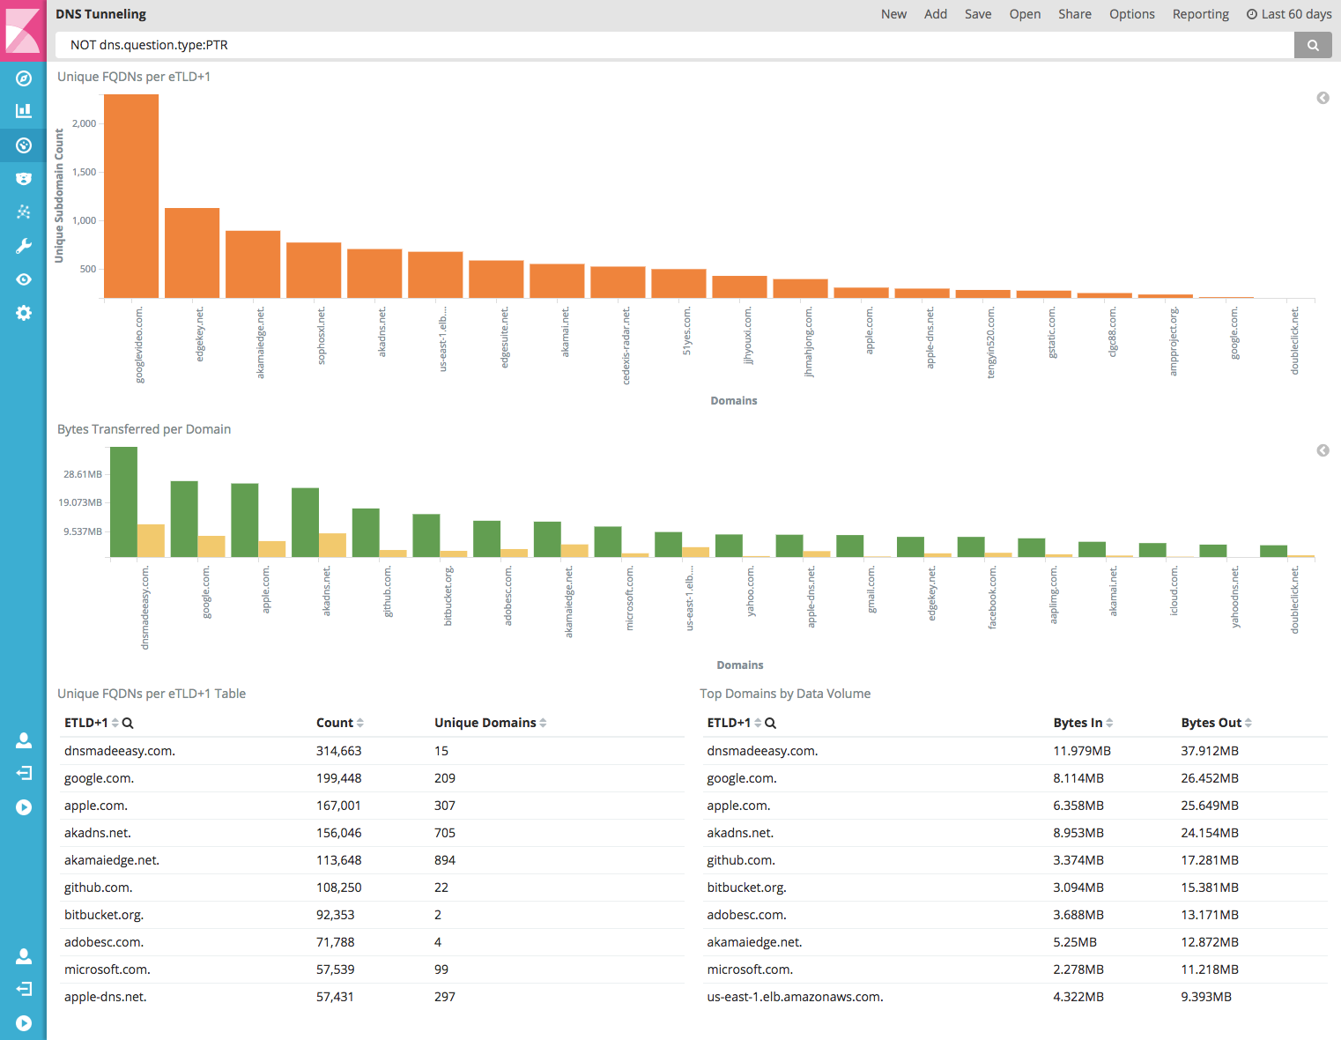Click magnifier icon beside ETLD+1 in FQDNs table
This screenshot has height=1040, width=1341.
click(128, 723)
